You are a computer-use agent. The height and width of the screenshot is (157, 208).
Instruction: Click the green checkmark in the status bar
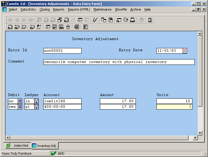click(x=54, y=153)
